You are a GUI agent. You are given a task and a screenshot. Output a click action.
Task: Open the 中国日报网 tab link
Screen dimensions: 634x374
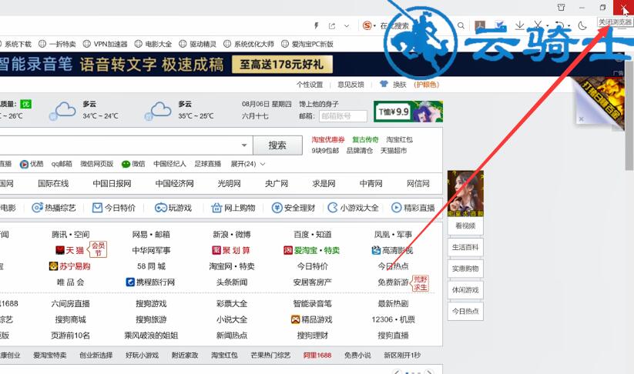pyautogui.click(x=112, y=183)
